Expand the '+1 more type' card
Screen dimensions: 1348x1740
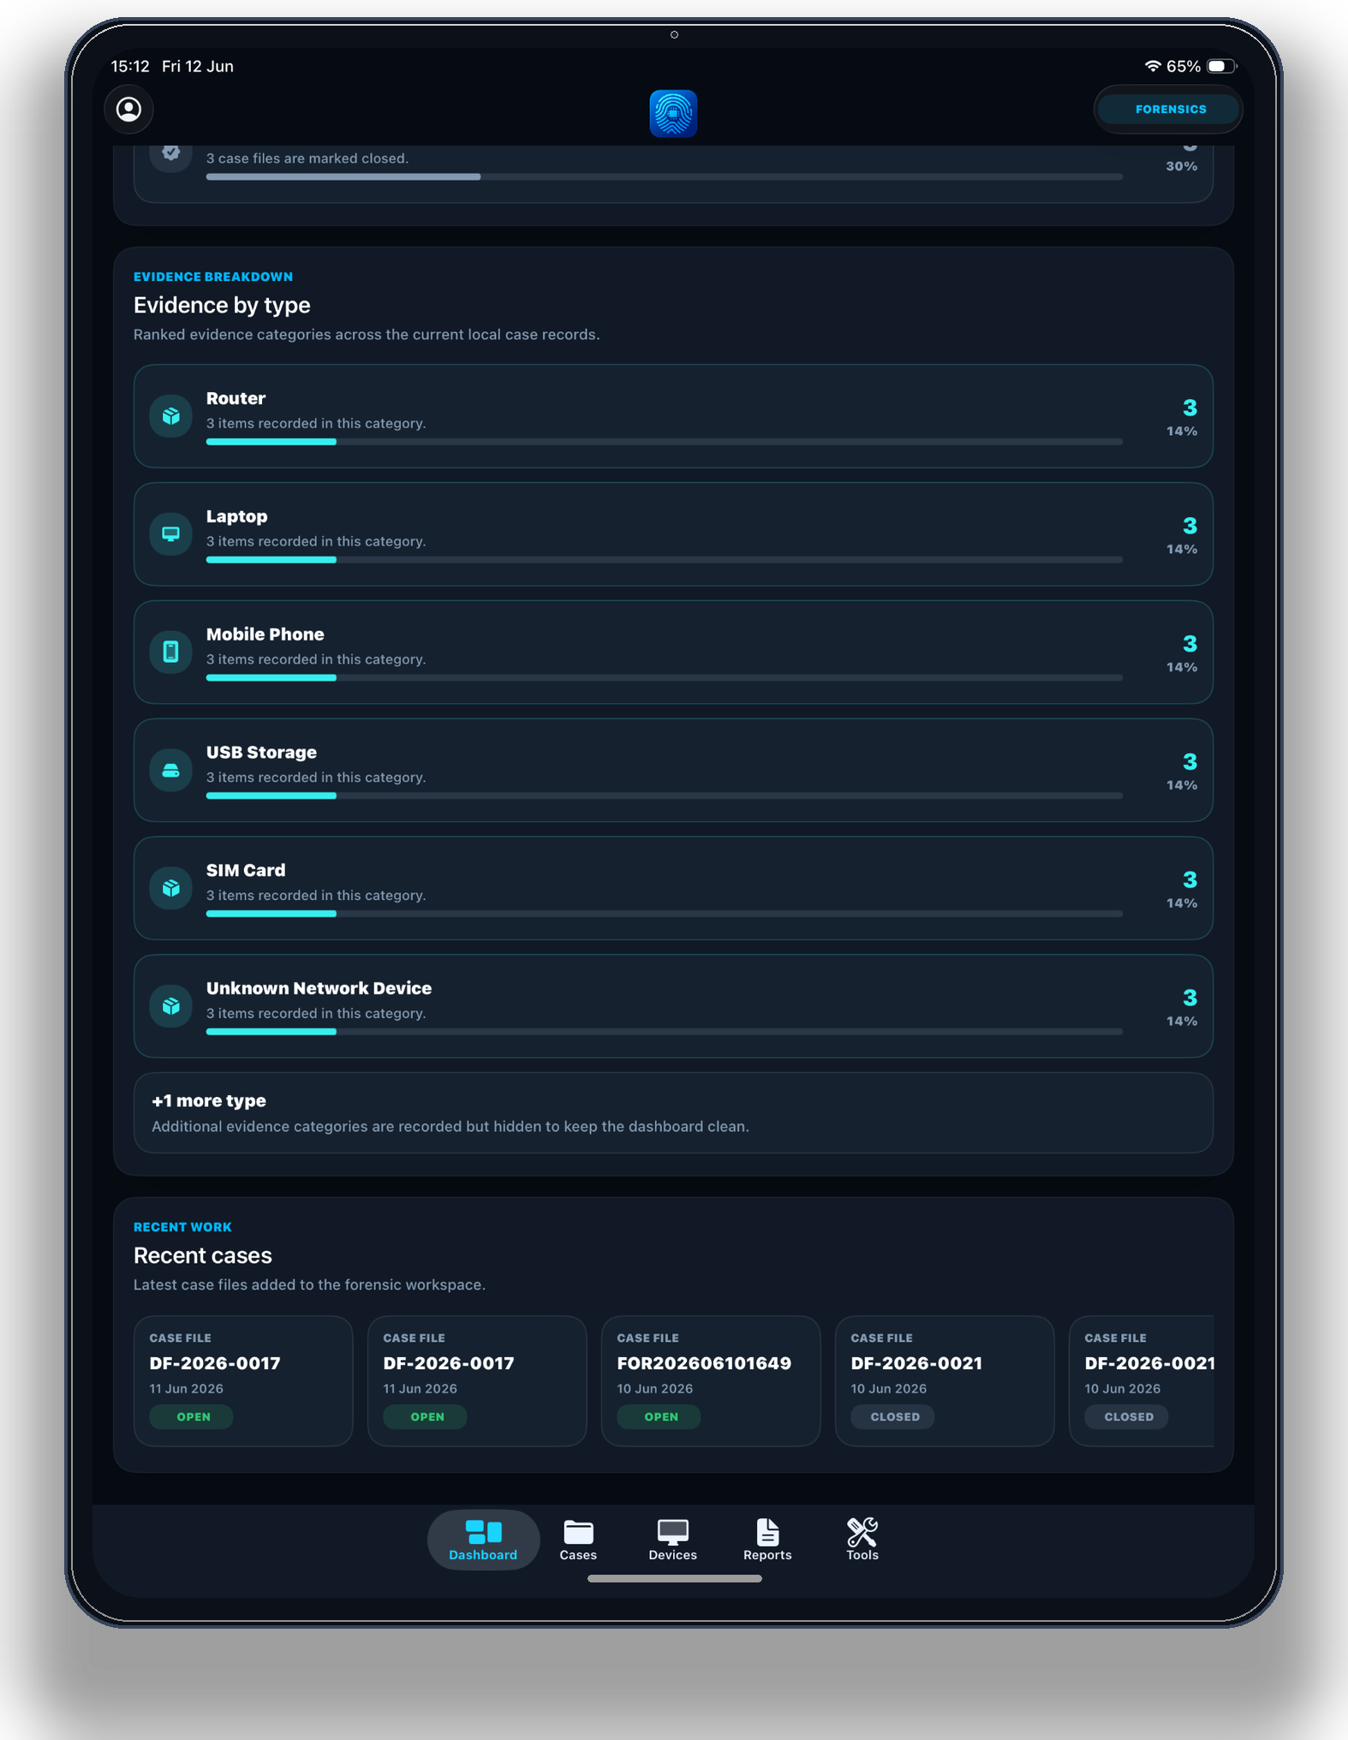(673, 1113)
